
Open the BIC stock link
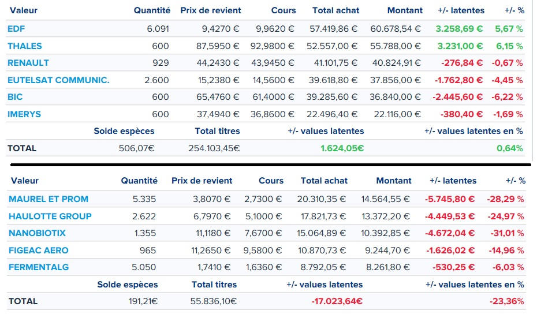pos(15,97)
